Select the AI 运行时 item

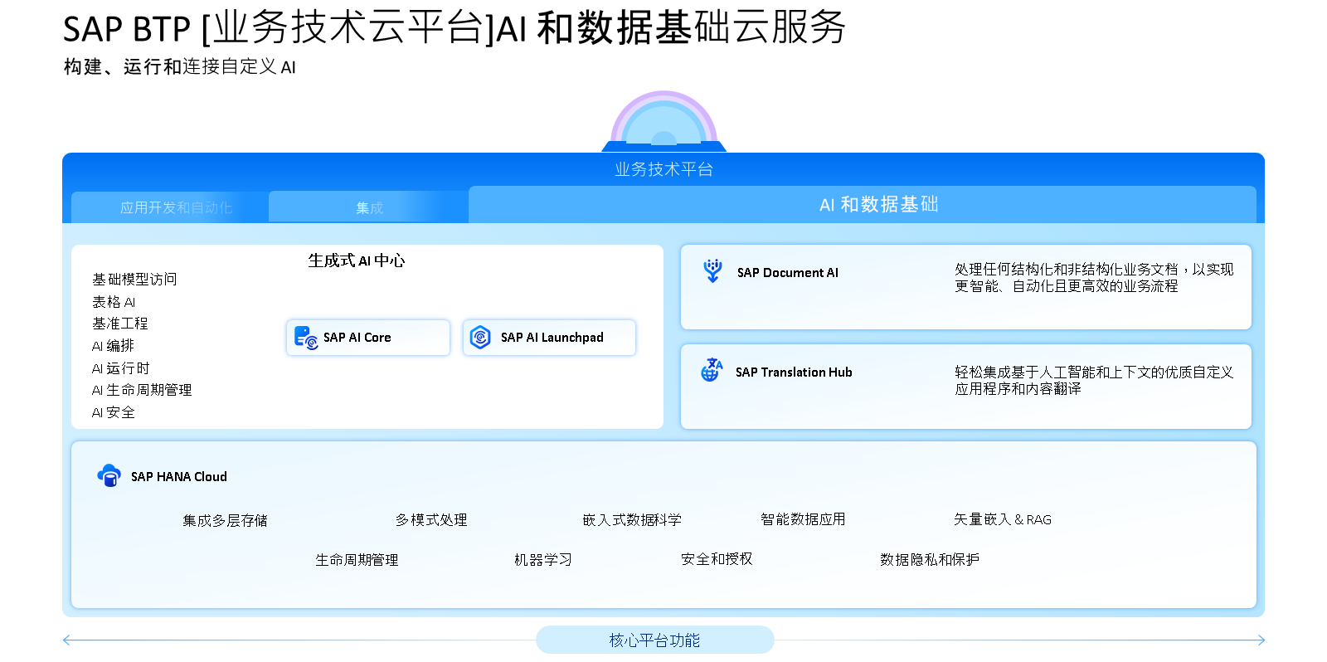click(x=121, y=368)
